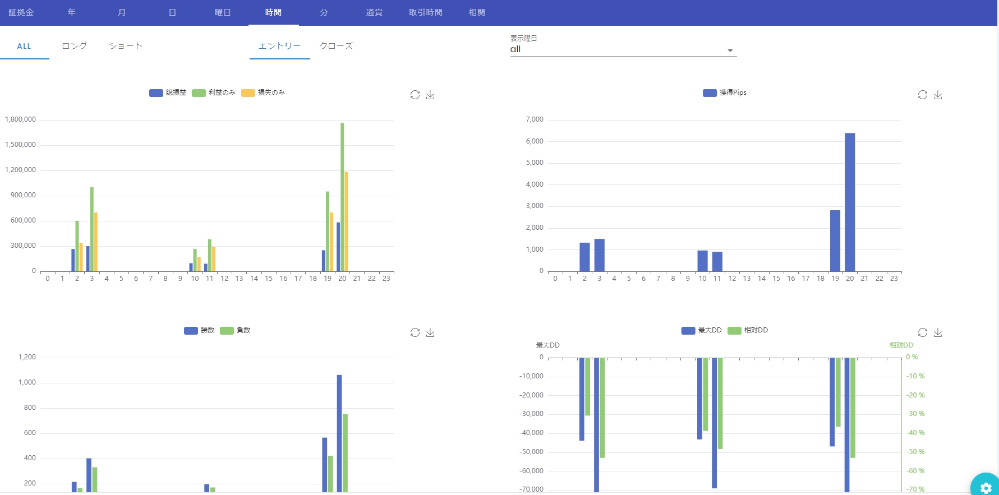999x495 pixels.
Task: Toggle the 相対DD legend series
Action: (x=748, y=331)
